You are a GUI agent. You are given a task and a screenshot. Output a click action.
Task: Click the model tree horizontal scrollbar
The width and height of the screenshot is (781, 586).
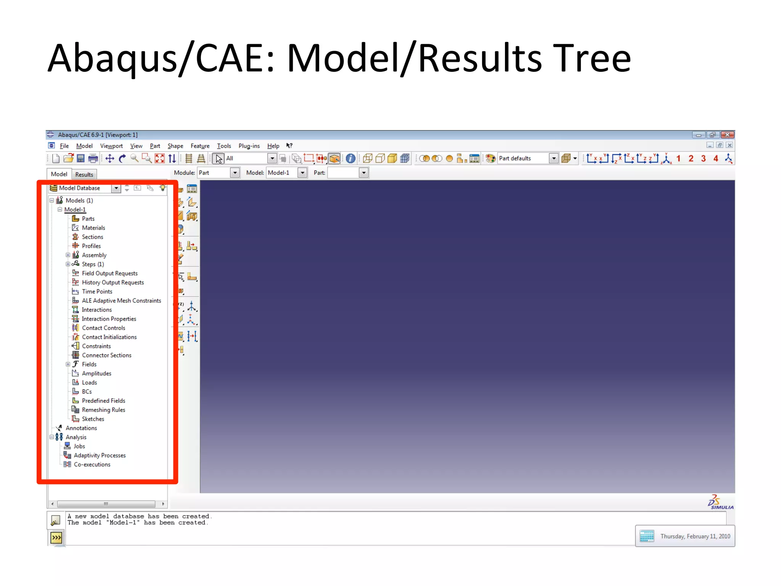click(106, 504)
